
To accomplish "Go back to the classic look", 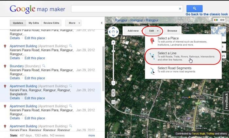I will pyautogui.click(x=207, y=14).
